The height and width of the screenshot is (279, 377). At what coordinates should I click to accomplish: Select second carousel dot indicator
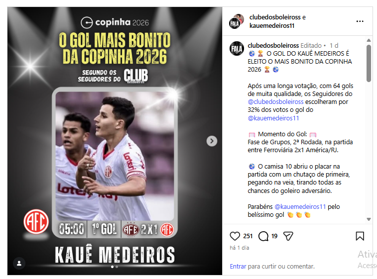(117, 267)
